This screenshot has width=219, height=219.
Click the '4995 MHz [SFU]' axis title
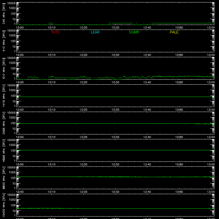coord(4,150)
